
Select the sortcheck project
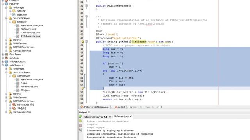pyautogui.click(x=14, y=58)
